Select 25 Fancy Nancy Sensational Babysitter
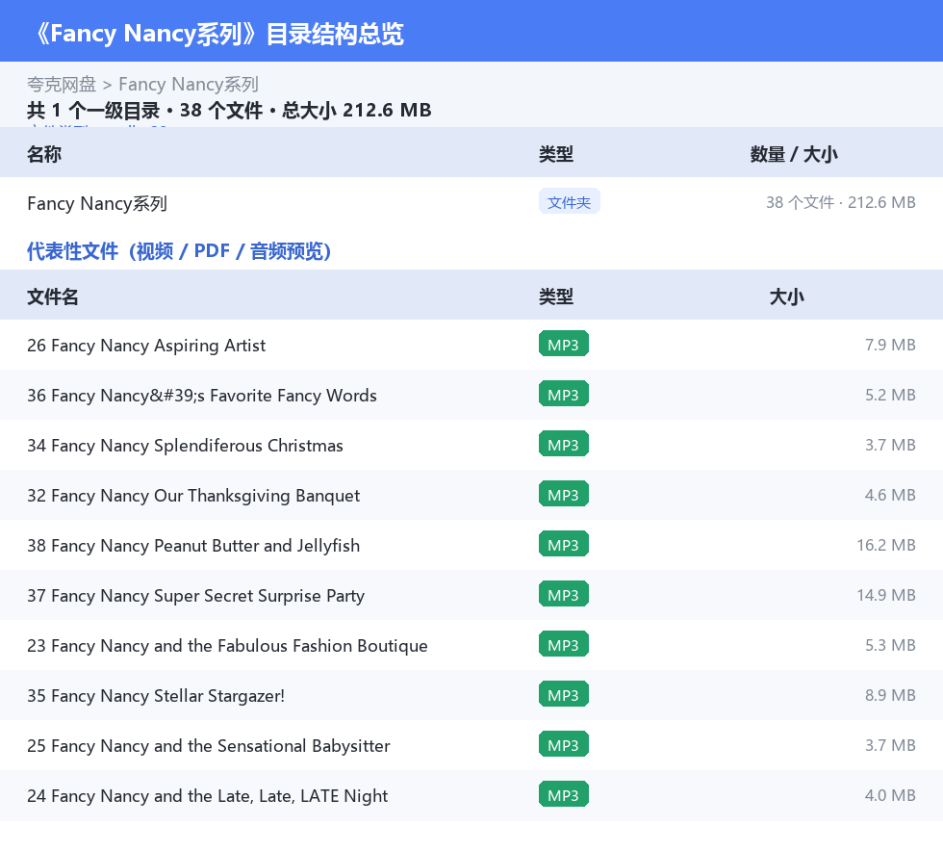This screenshot has height=851, width=943. tap(209, 745)
